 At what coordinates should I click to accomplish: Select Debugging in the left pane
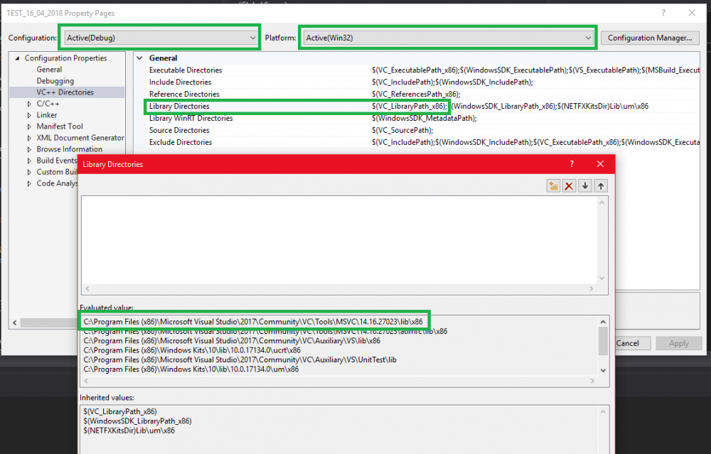click(x=55, y=80)
